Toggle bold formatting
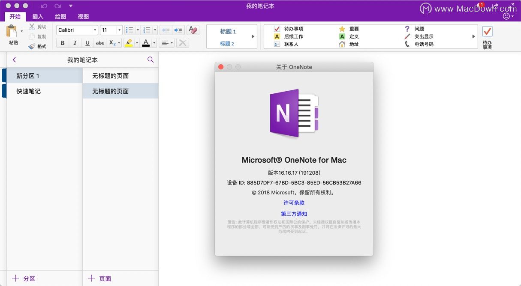Image resolution: width=521 pixels, height=286 pixels. point(63,43)
